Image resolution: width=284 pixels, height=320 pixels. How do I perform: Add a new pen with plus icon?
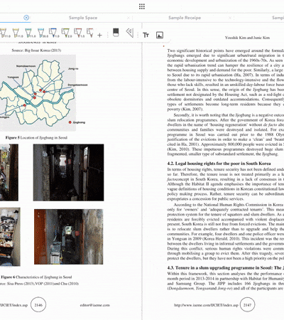pos(99,35)
